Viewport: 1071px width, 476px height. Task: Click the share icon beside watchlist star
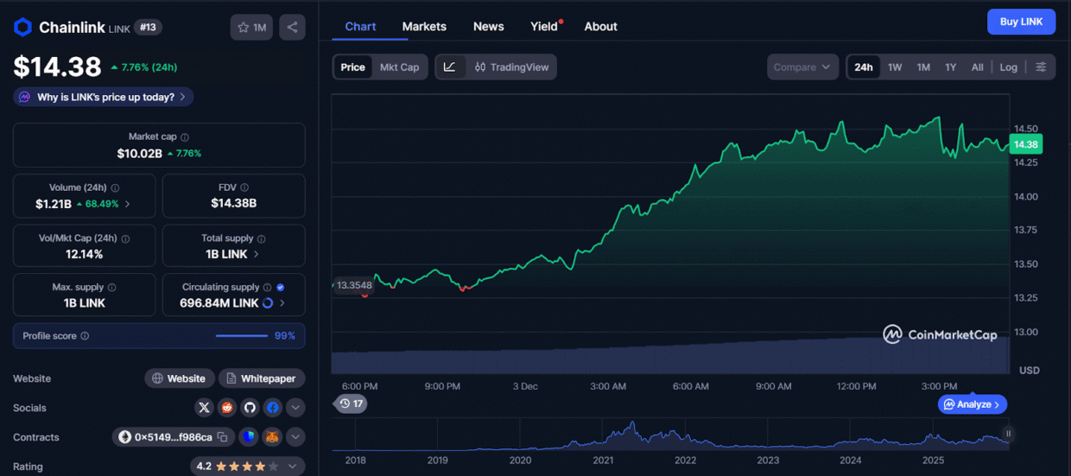[x=292, y=28]
